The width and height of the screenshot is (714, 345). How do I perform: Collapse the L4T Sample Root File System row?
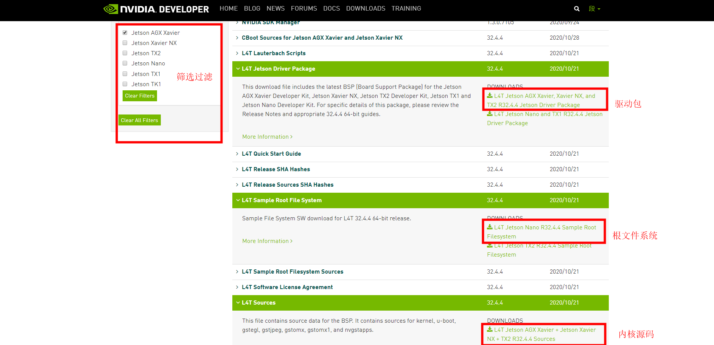(x=420, y=200)
